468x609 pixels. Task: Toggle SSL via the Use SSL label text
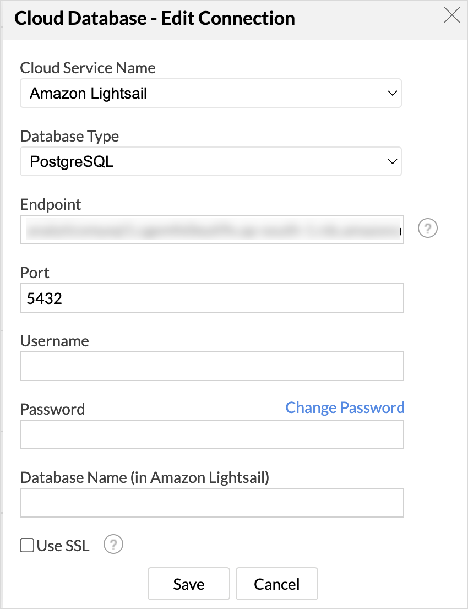(63, 546)
